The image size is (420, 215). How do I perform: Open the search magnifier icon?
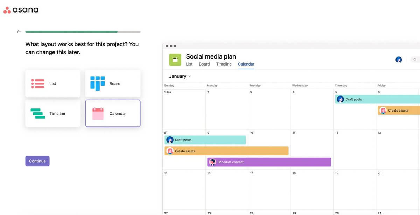tap(415, 60)
